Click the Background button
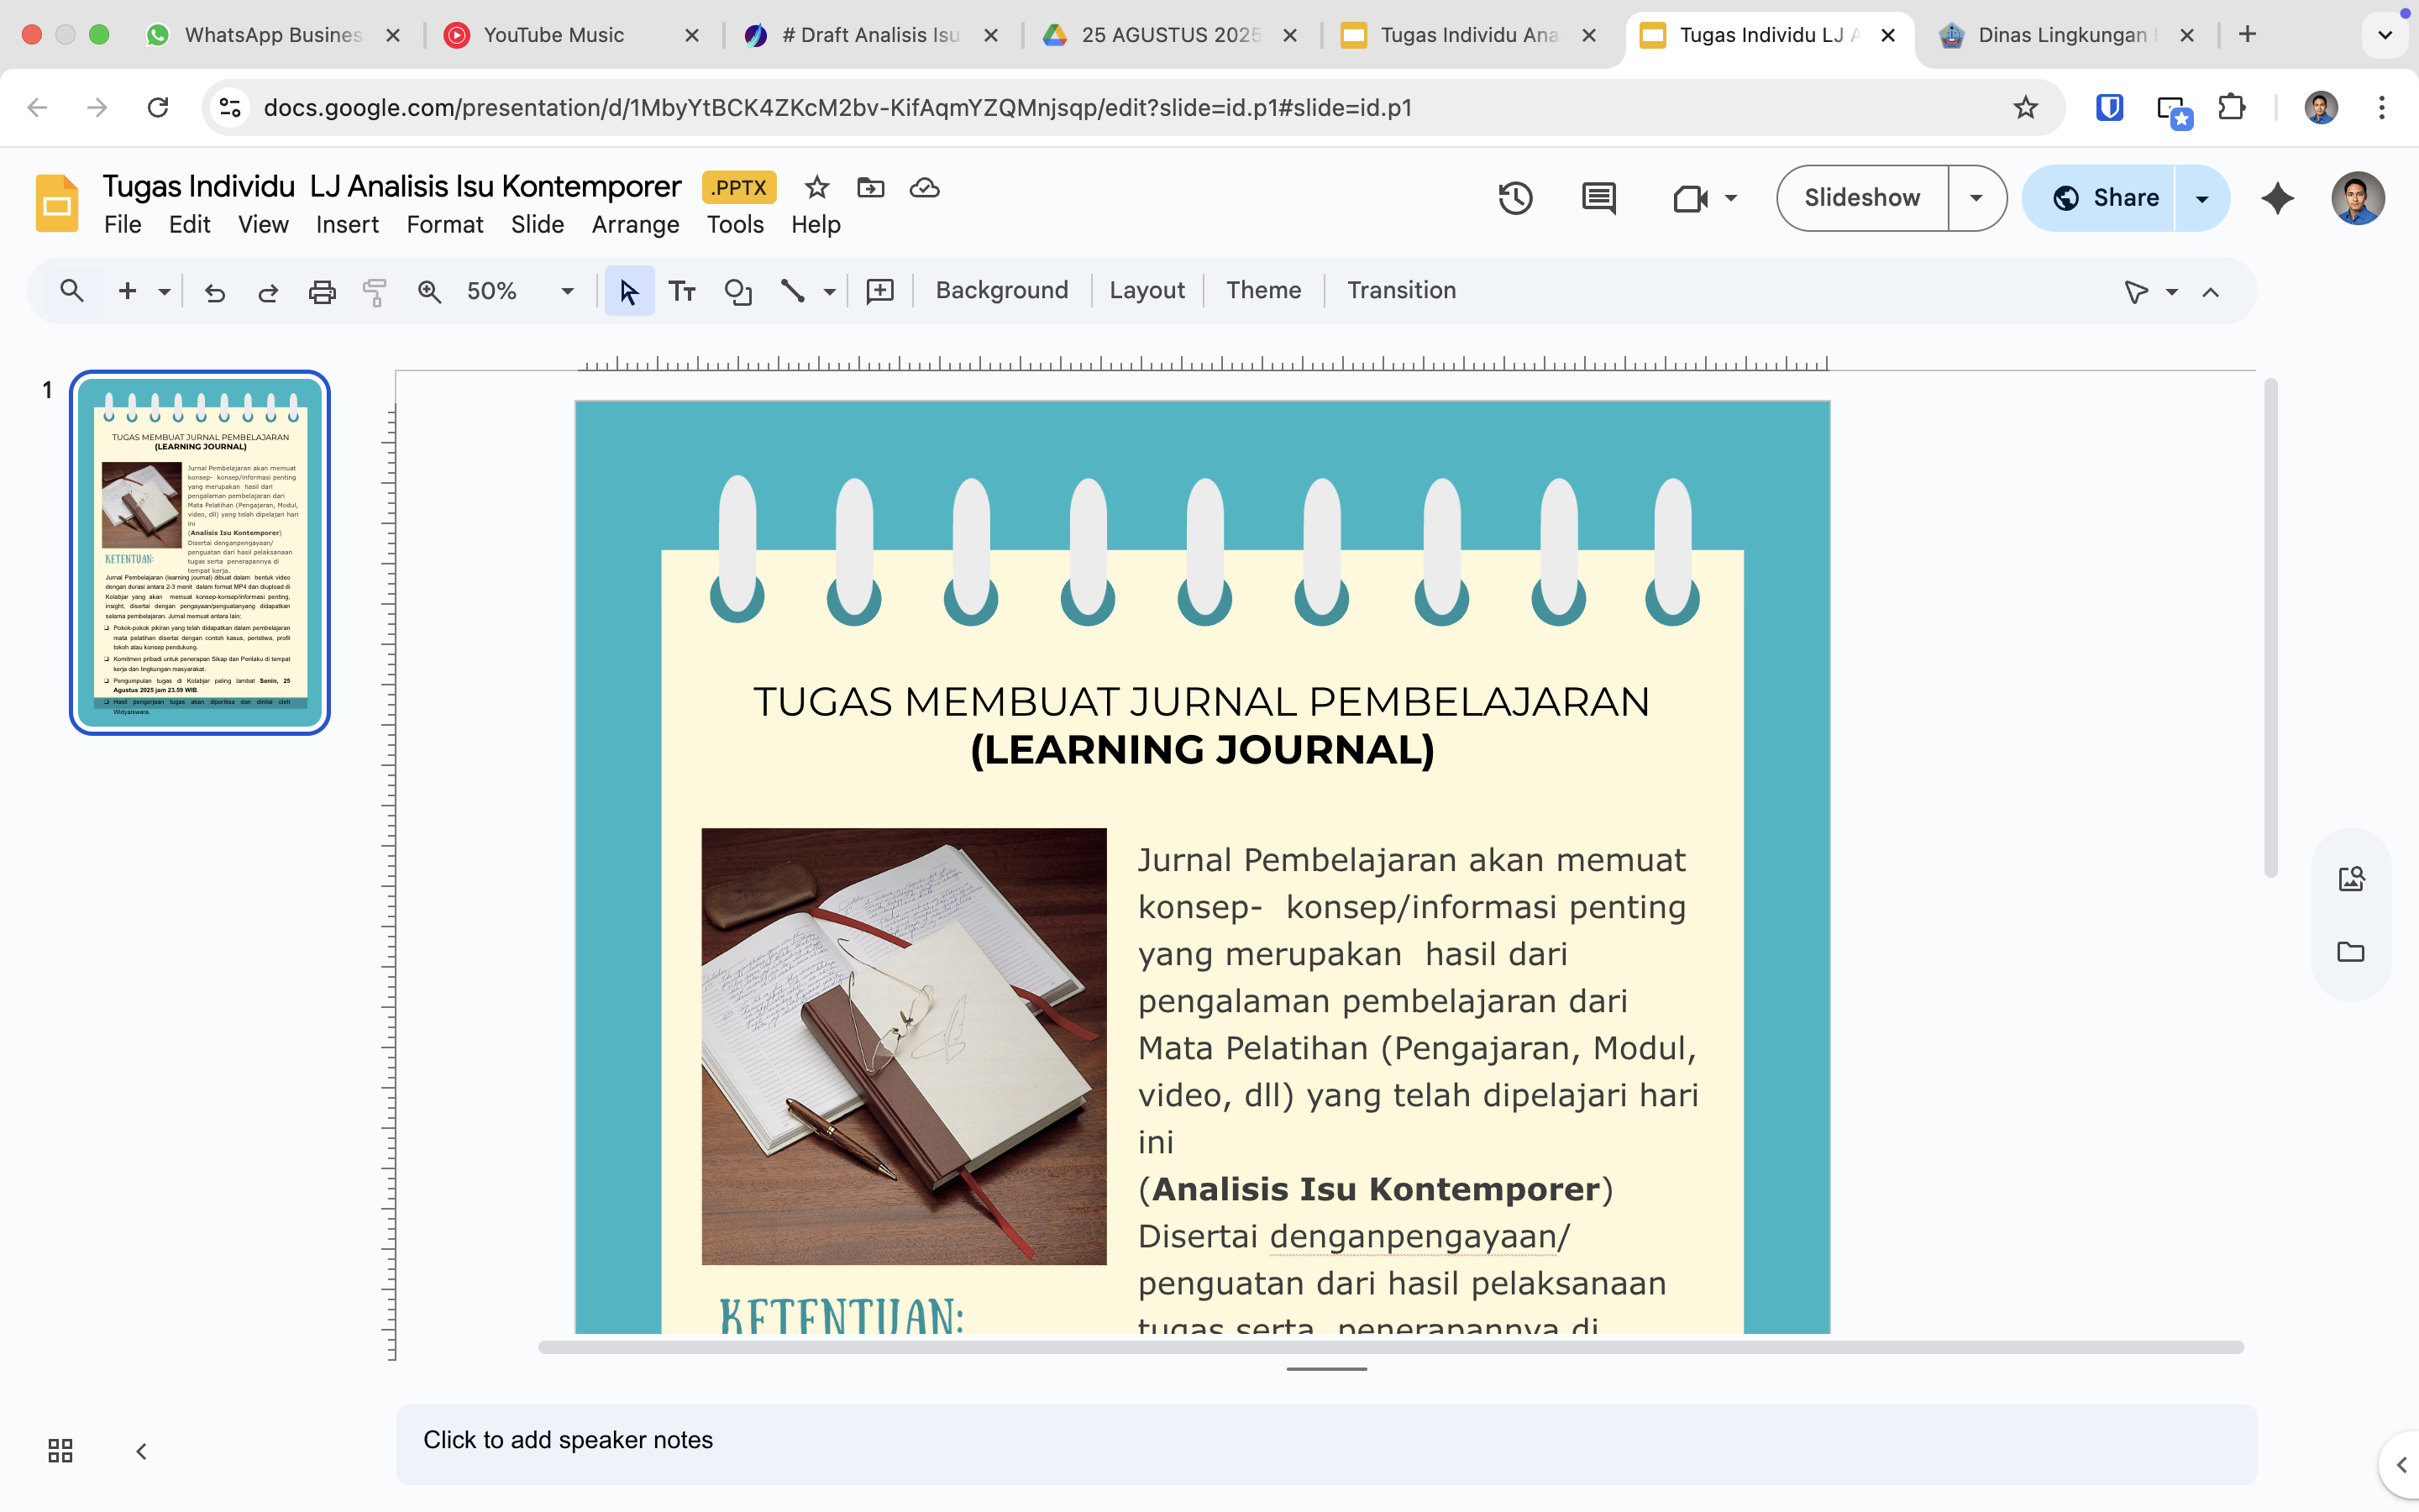 (x=1001, y=290)
